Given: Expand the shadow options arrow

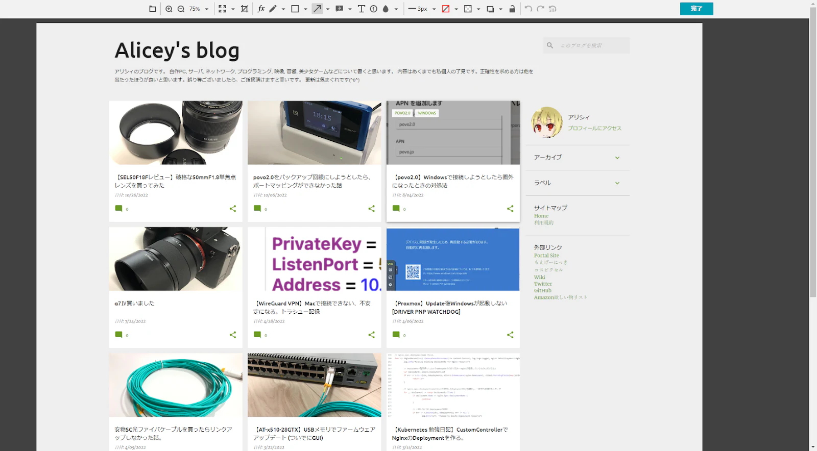Looking at the screenshot, I should [500, 9].
